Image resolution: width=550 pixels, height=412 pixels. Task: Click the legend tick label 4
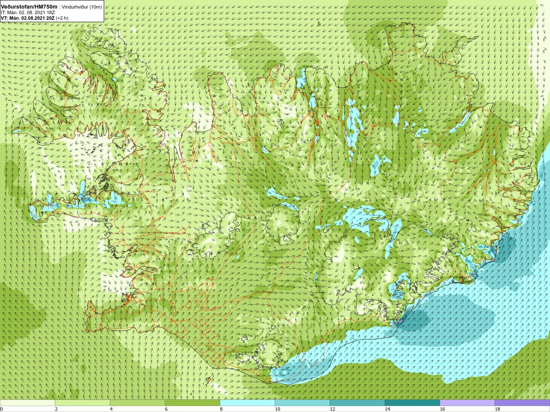pos(111,409)
